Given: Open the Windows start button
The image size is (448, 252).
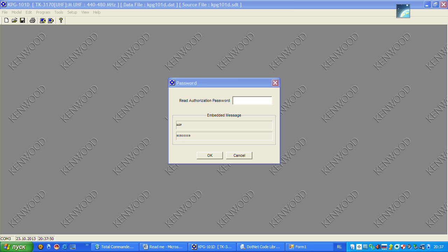Looking at the screenshot, I should (x=16, y=247).
